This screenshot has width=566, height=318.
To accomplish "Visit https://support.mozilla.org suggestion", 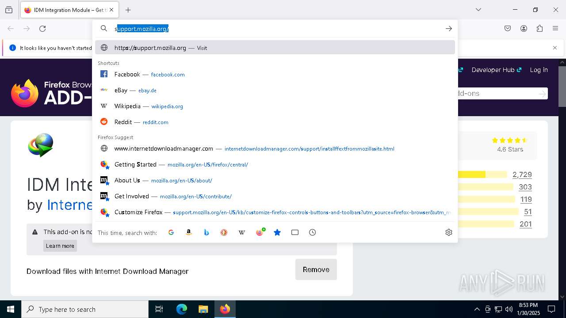I will 275,48.
